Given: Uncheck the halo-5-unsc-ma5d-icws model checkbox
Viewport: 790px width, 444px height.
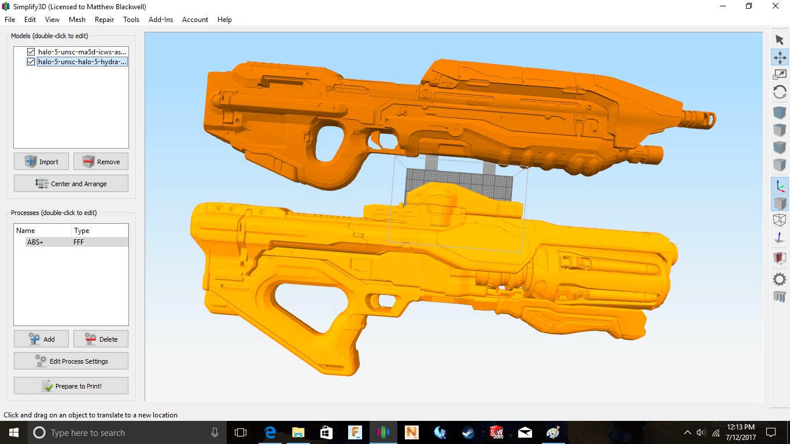Looking at the screenshot, I should pos(31,51).
